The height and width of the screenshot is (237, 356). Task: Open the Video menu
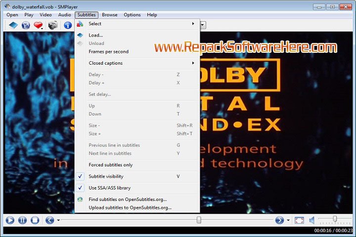tap(45, 15)
